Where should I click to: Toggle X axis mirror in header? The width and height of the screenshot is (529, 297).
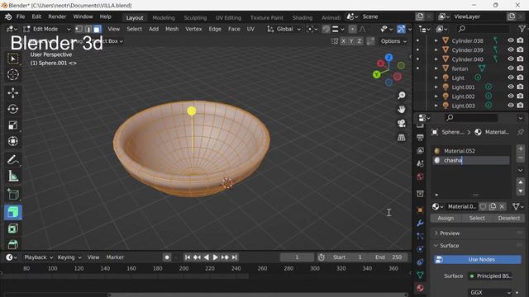click(x=343, y=41)
